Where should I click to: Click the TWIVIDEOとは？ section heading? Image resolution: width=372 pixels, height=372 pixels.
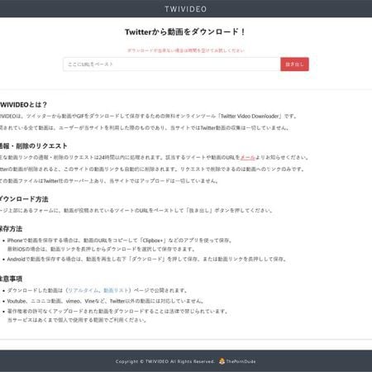23,105
